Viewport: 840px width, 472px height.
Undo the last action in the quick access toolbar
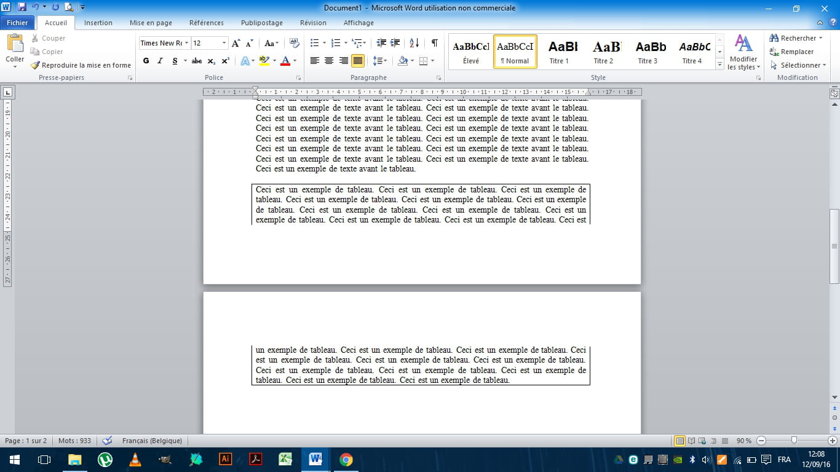[x=36, y=7]
